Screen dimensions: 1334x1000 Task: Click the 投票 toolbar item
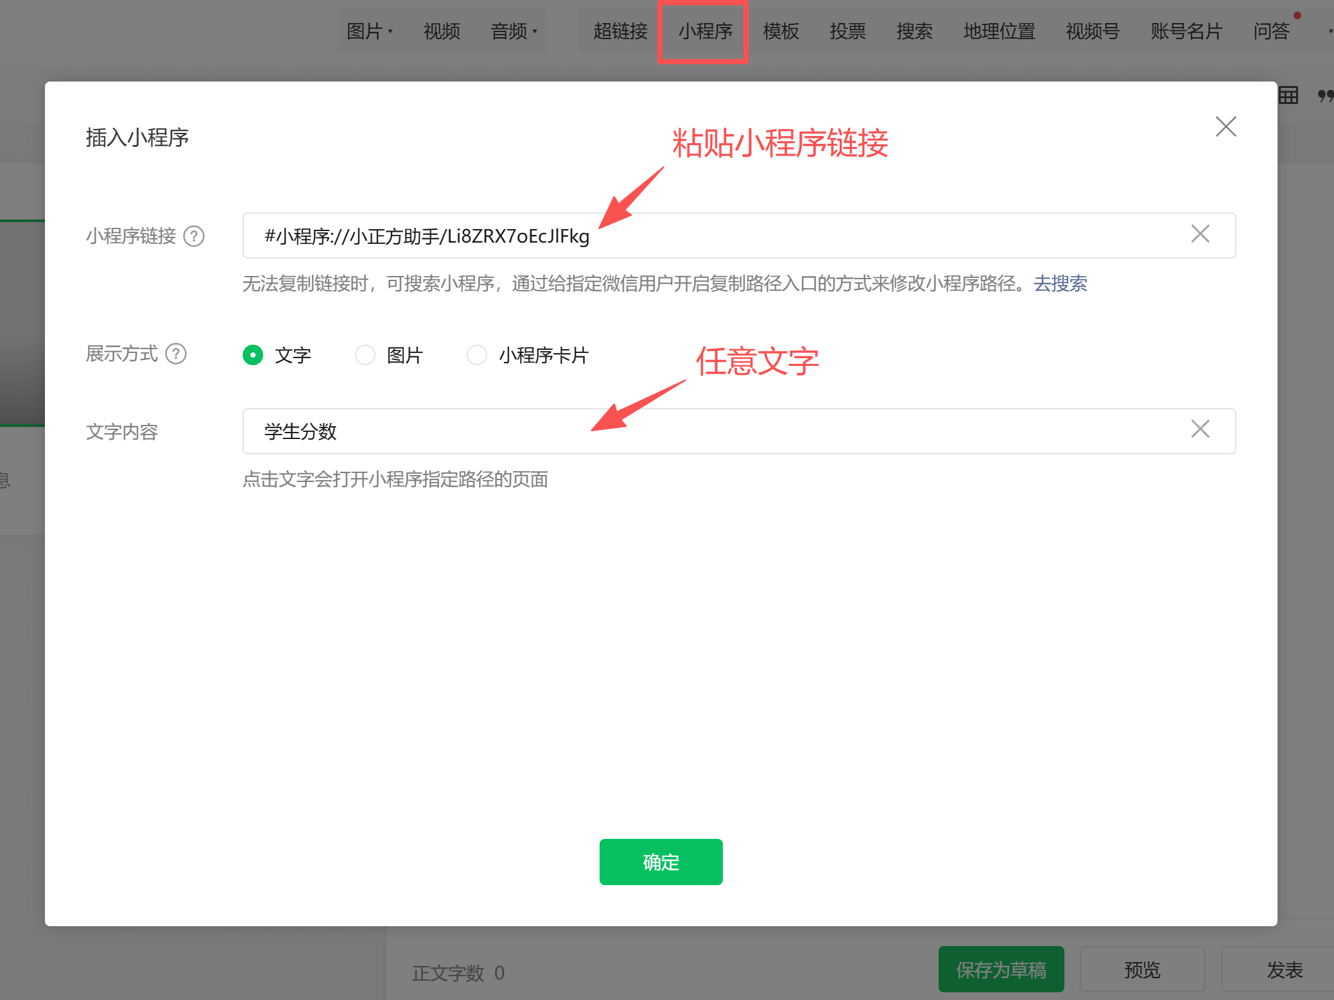[847, 31]
